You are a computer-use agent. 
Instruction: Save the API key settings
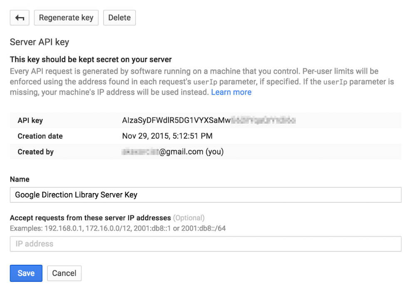point(26,273)
